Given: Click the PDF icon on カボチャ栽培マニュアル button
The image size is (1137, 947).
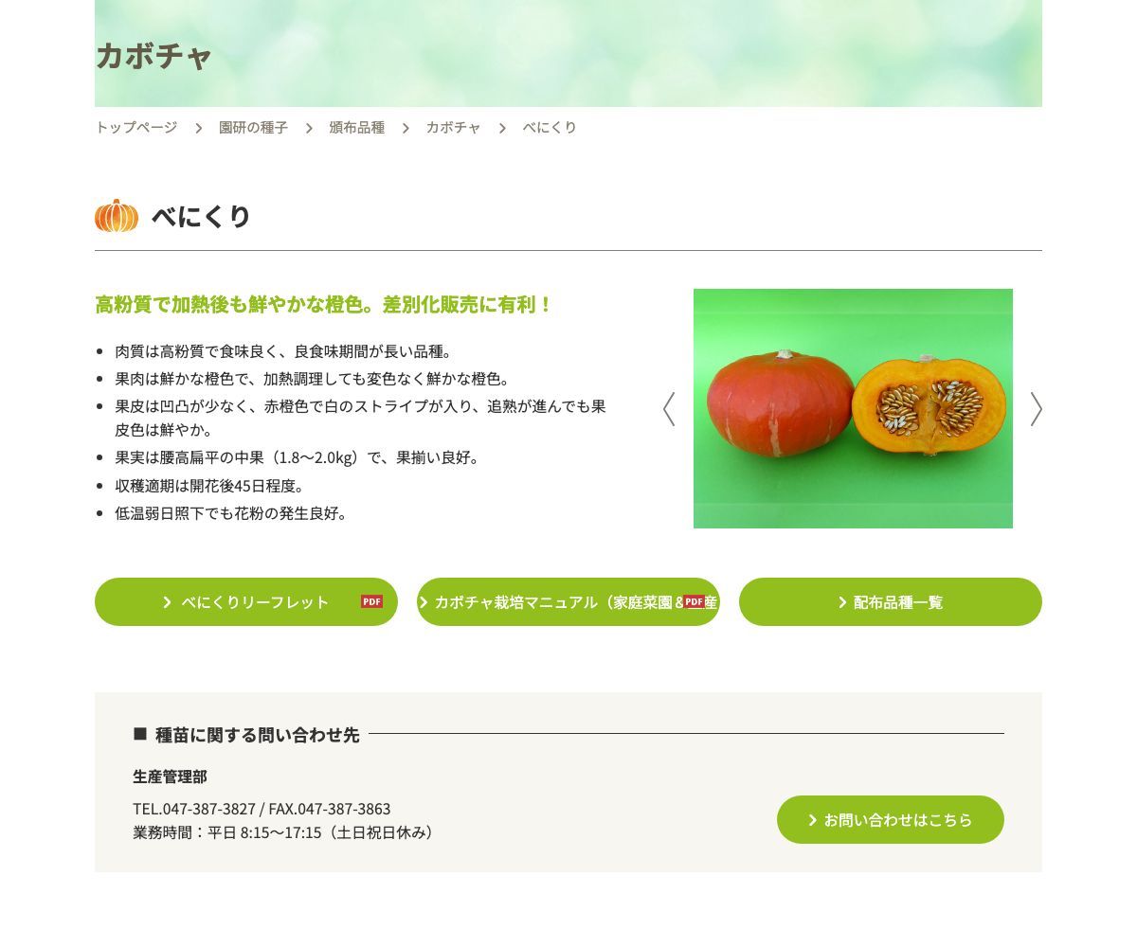Looking at the screenshot, I should point(695,601).
